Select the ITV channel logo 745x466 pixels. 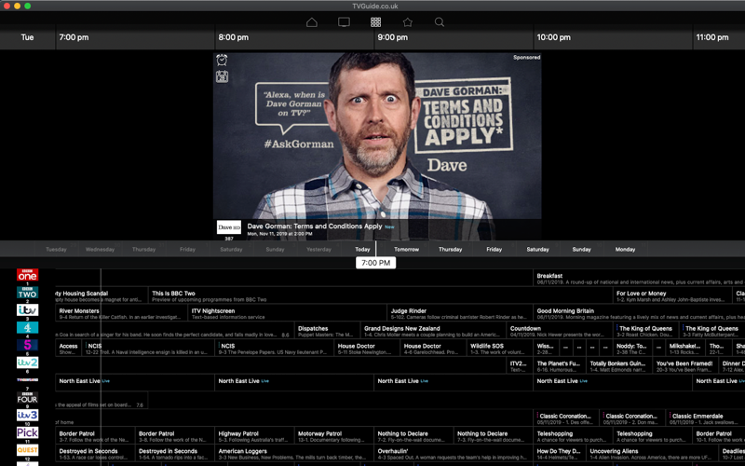pyautogui.click(x=28, y=310)
